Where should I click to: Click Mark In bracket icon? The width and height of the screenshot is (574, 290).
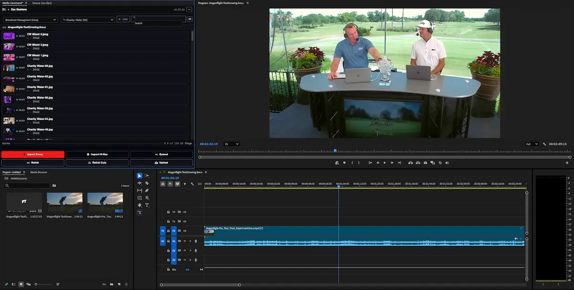point(353,163)
